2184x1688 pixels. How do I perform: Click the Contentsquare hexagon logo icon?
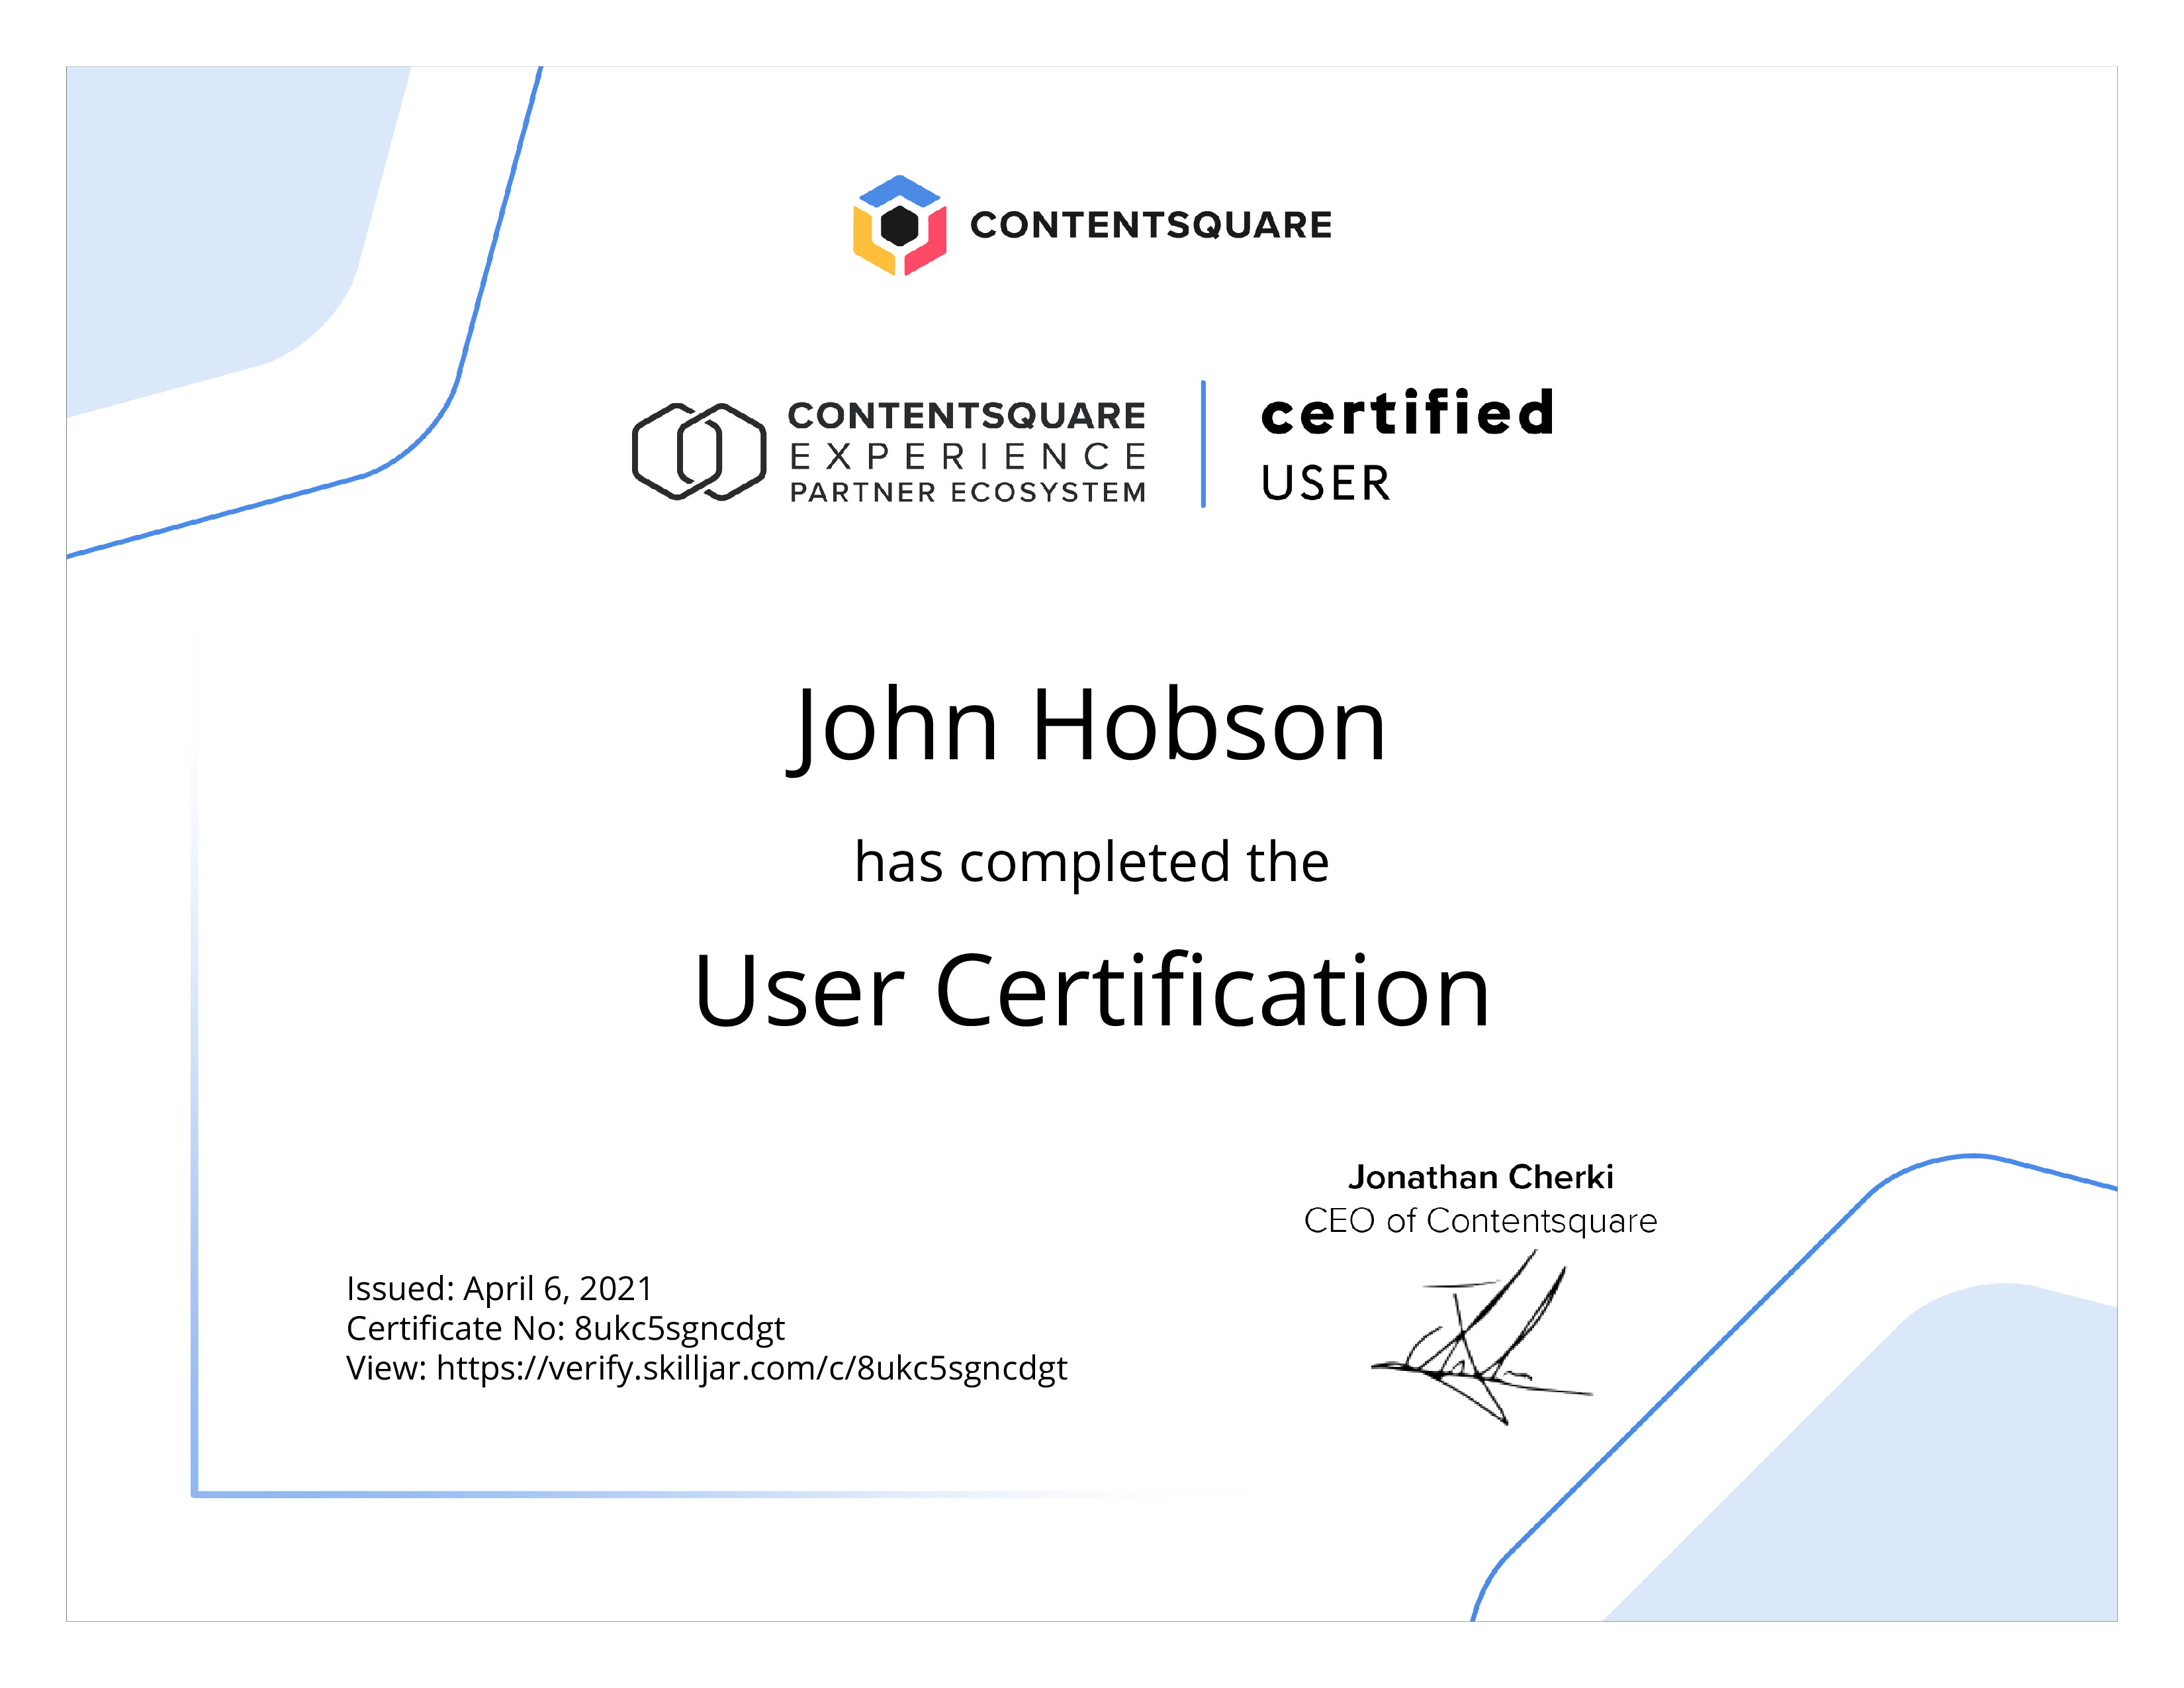coord(899,225)
